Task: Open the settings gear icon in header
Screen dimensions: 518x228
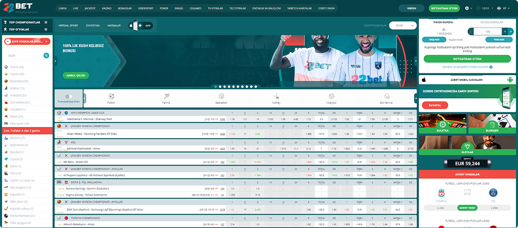Action: [466, 8]
